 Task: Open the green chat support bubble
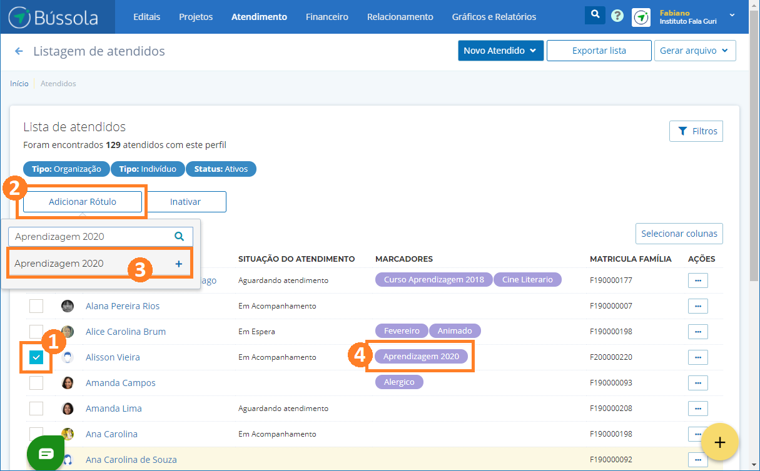tap(46, 453)
